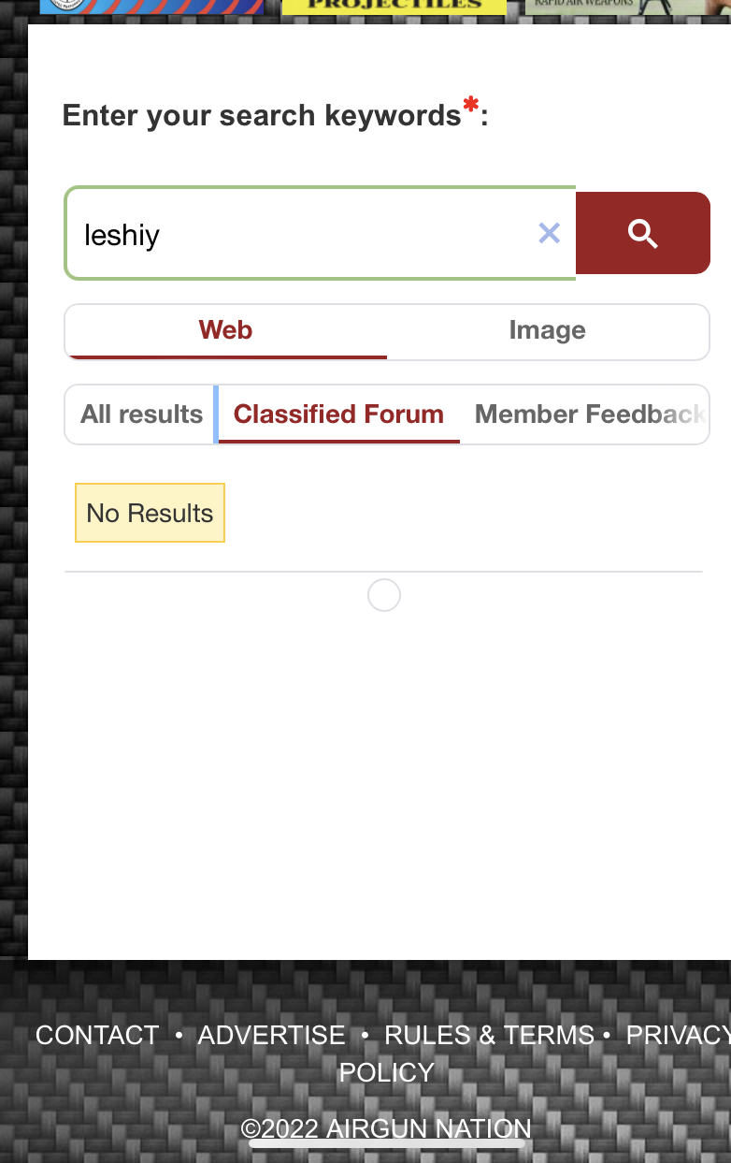Switch to the Web search tab
The width and height of the screenshot is (731, 1163).
[x=225, y=330]
